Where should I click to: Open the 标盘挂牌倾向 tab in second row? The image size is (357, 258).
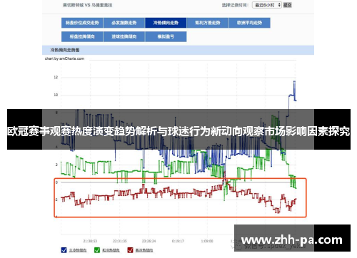click(82, 36)
